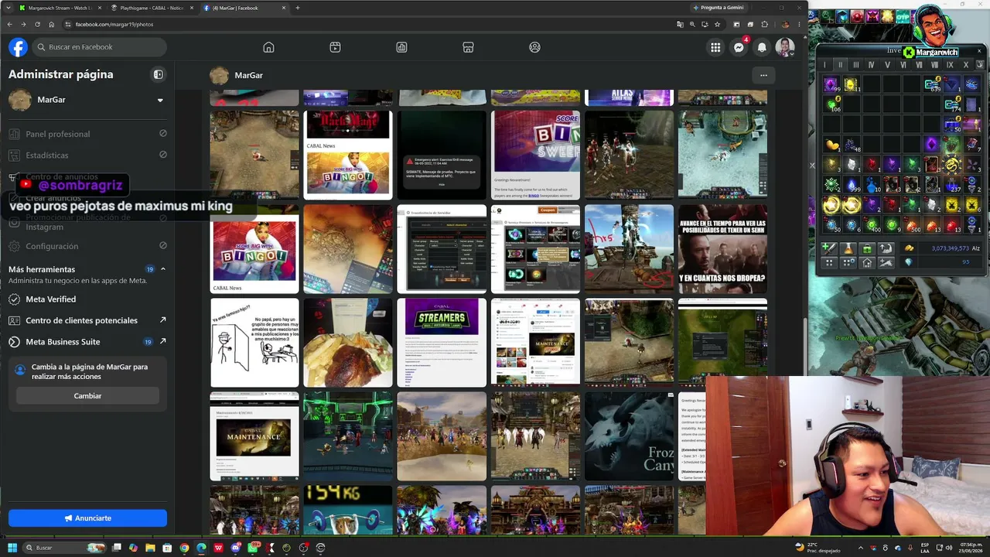Toggle the Administrar página sidebar panel

(159, 74)
